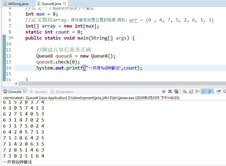226x166 pixels.
Task: Click the editor horizontal scrollbar track
Action: [x=122, y=83]
